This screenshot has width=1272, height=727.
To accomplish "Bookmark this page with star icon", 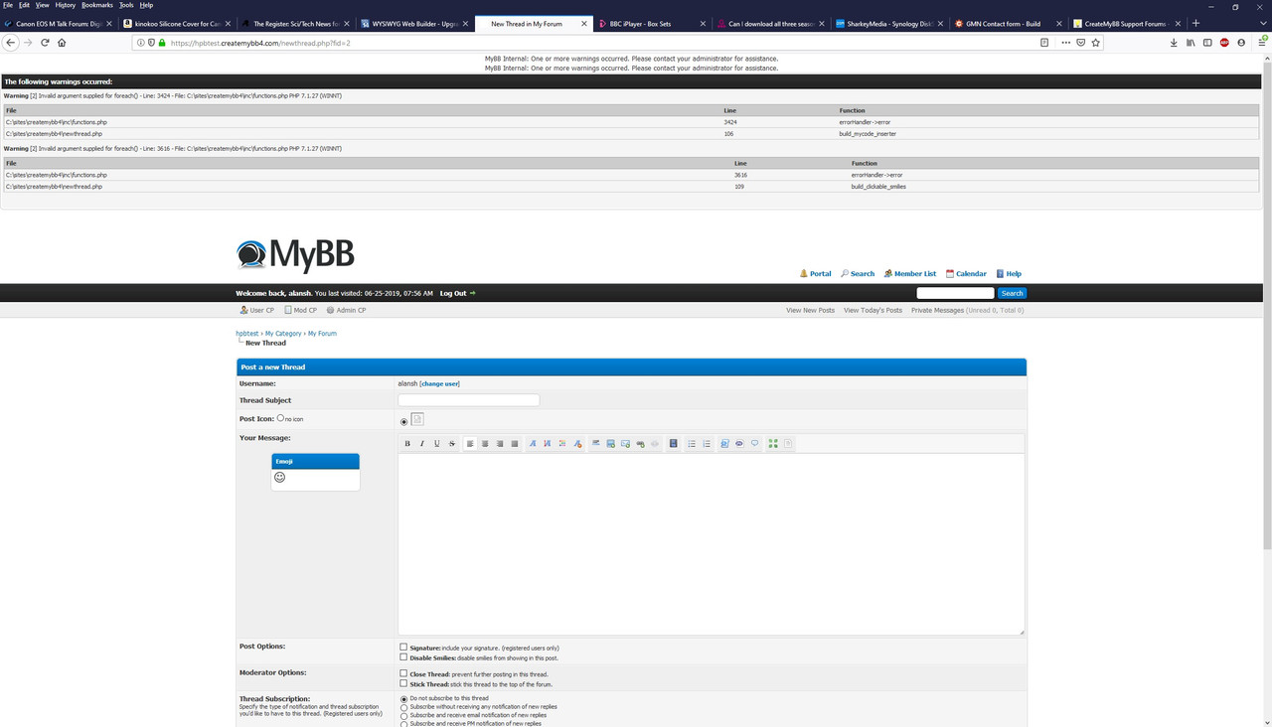I will 1096,43.
